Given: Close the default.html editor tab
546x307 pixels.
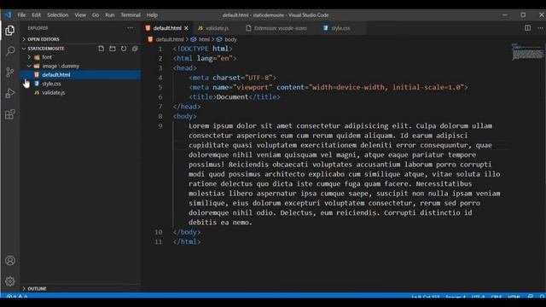Looking at the screenshot, I should 186,28.
